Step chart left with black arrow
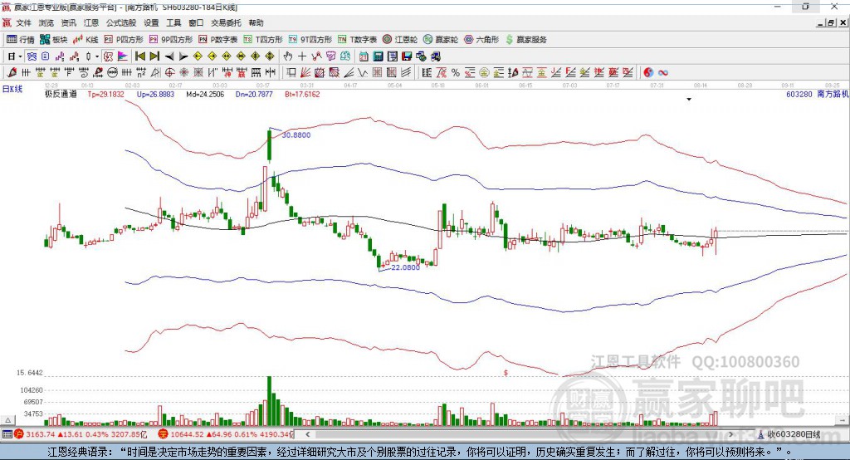 (169, 56)
